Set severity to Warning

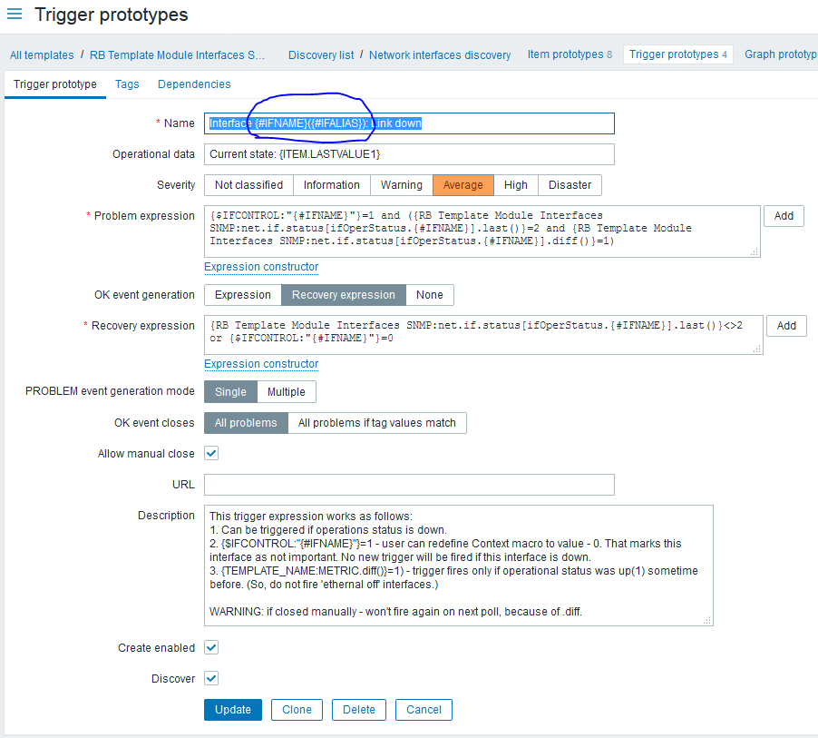[402, 185]
